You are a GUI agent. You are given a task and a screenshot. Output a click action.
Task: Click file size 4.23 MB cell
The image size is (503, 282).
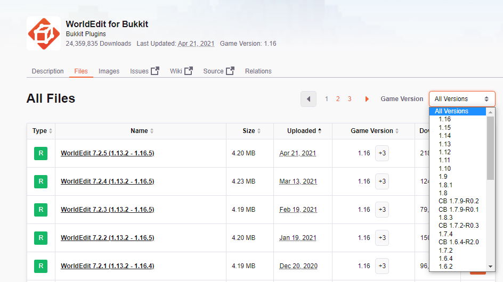pyautogui.click(x=244, y=181)
